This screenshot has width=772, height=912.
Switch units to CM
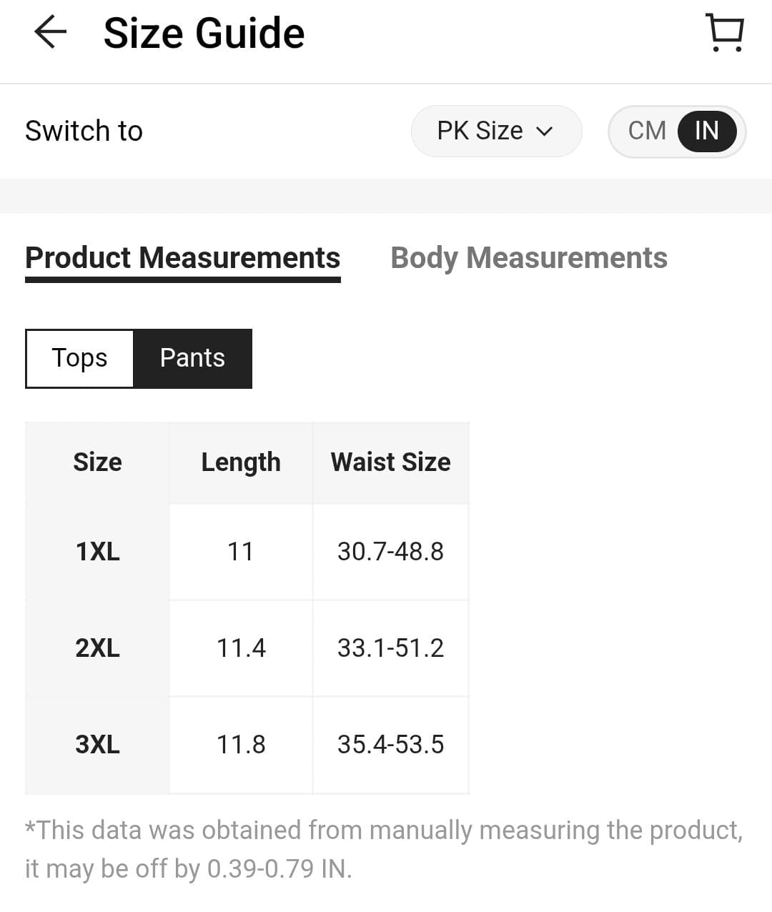point(647,131)
